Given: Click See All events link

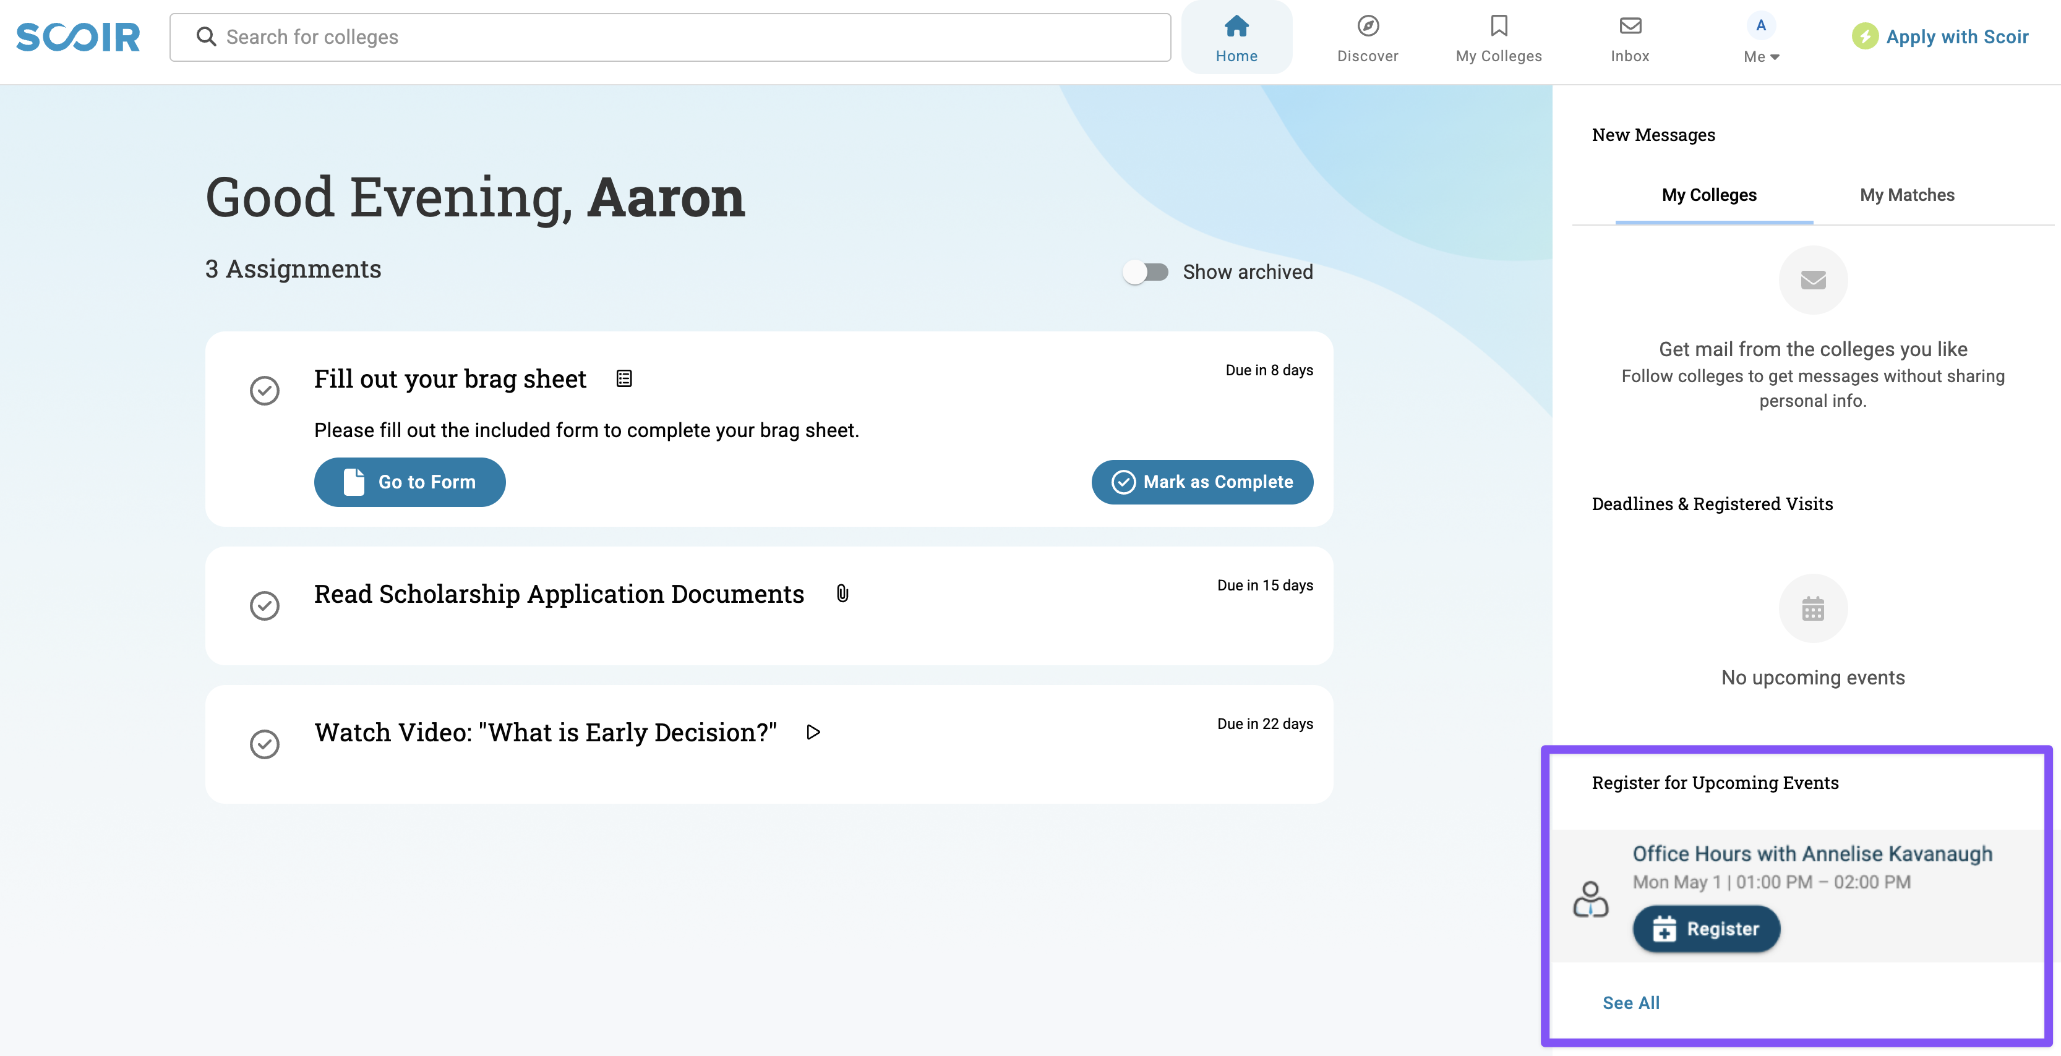Looking at the screenshot, I should click(1630, 1002).
